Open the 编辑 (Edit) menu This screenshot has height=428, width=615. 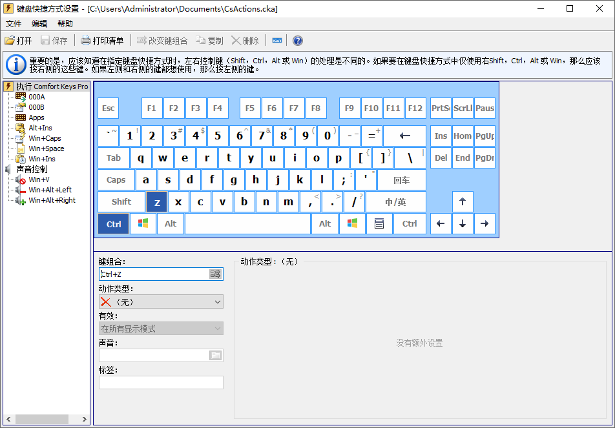point(39,23)
